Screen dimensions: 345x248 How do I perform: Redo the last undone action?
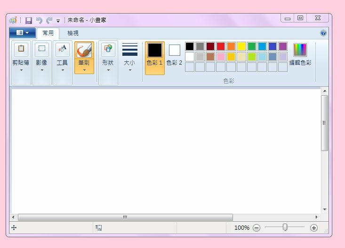(x=49, y=21)
